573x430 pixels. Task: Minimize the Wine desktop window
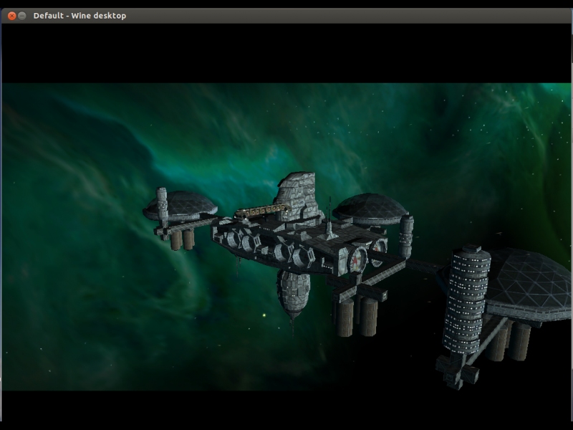pos(22,16)
